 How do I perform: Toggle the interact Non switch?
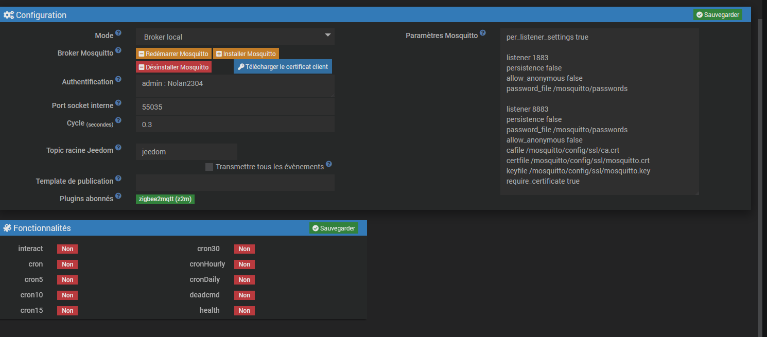tap(67, 249)
